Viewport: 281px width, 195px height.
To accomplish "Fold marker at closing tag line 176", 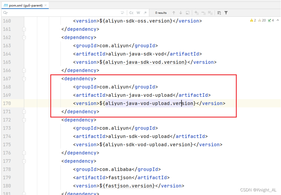I will tap(24, 153).
